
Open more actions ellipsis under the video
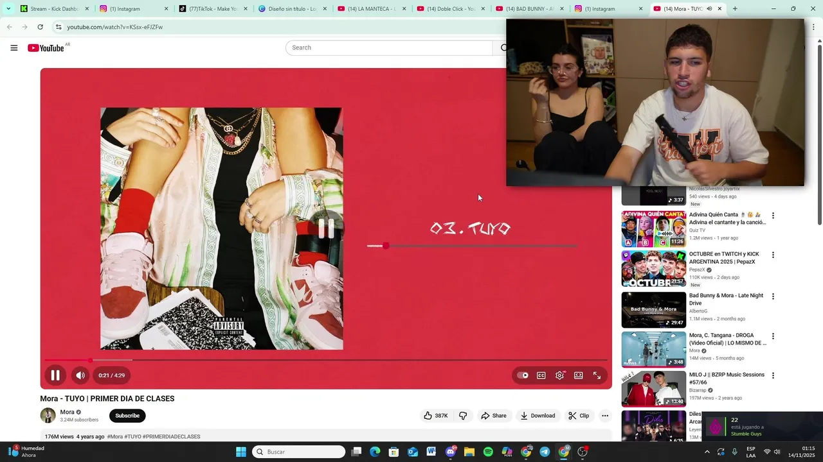tap(605, 416)
